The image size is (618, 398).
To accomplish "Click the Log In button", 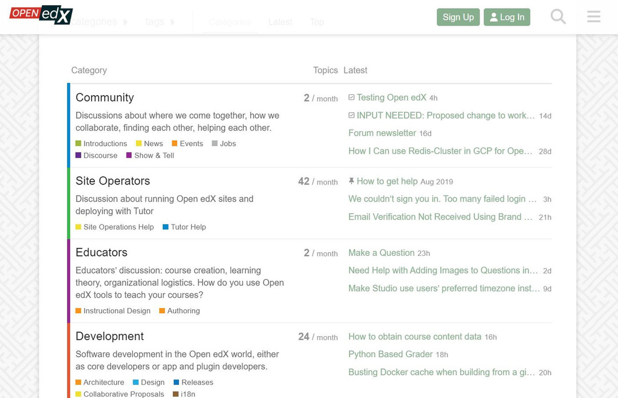I will [x=507, y=17].
